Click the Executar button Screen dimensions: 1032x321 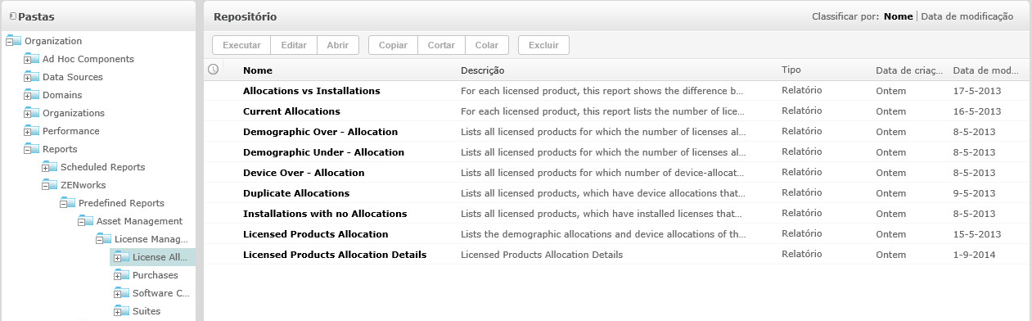click(241, 45)
